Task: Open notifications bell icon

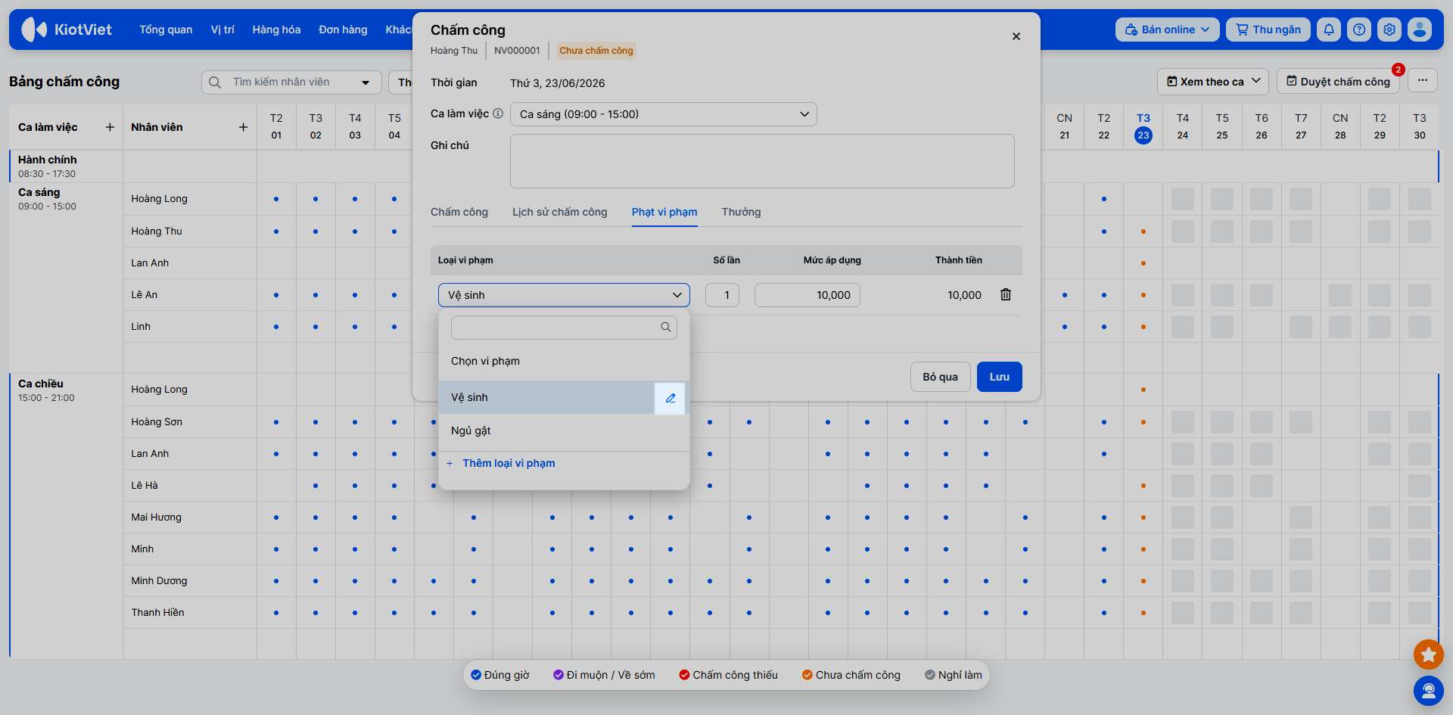Action: coord(1329,30)
